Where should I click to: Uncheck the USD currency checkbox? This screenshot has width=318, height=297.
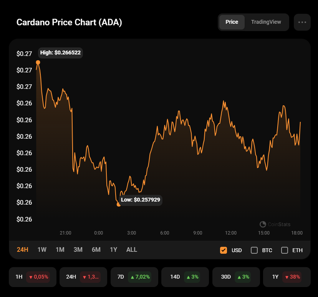pos(223,250)
